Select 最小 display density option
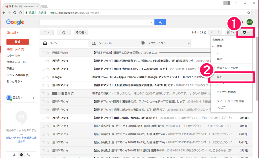 pos(232,59)
